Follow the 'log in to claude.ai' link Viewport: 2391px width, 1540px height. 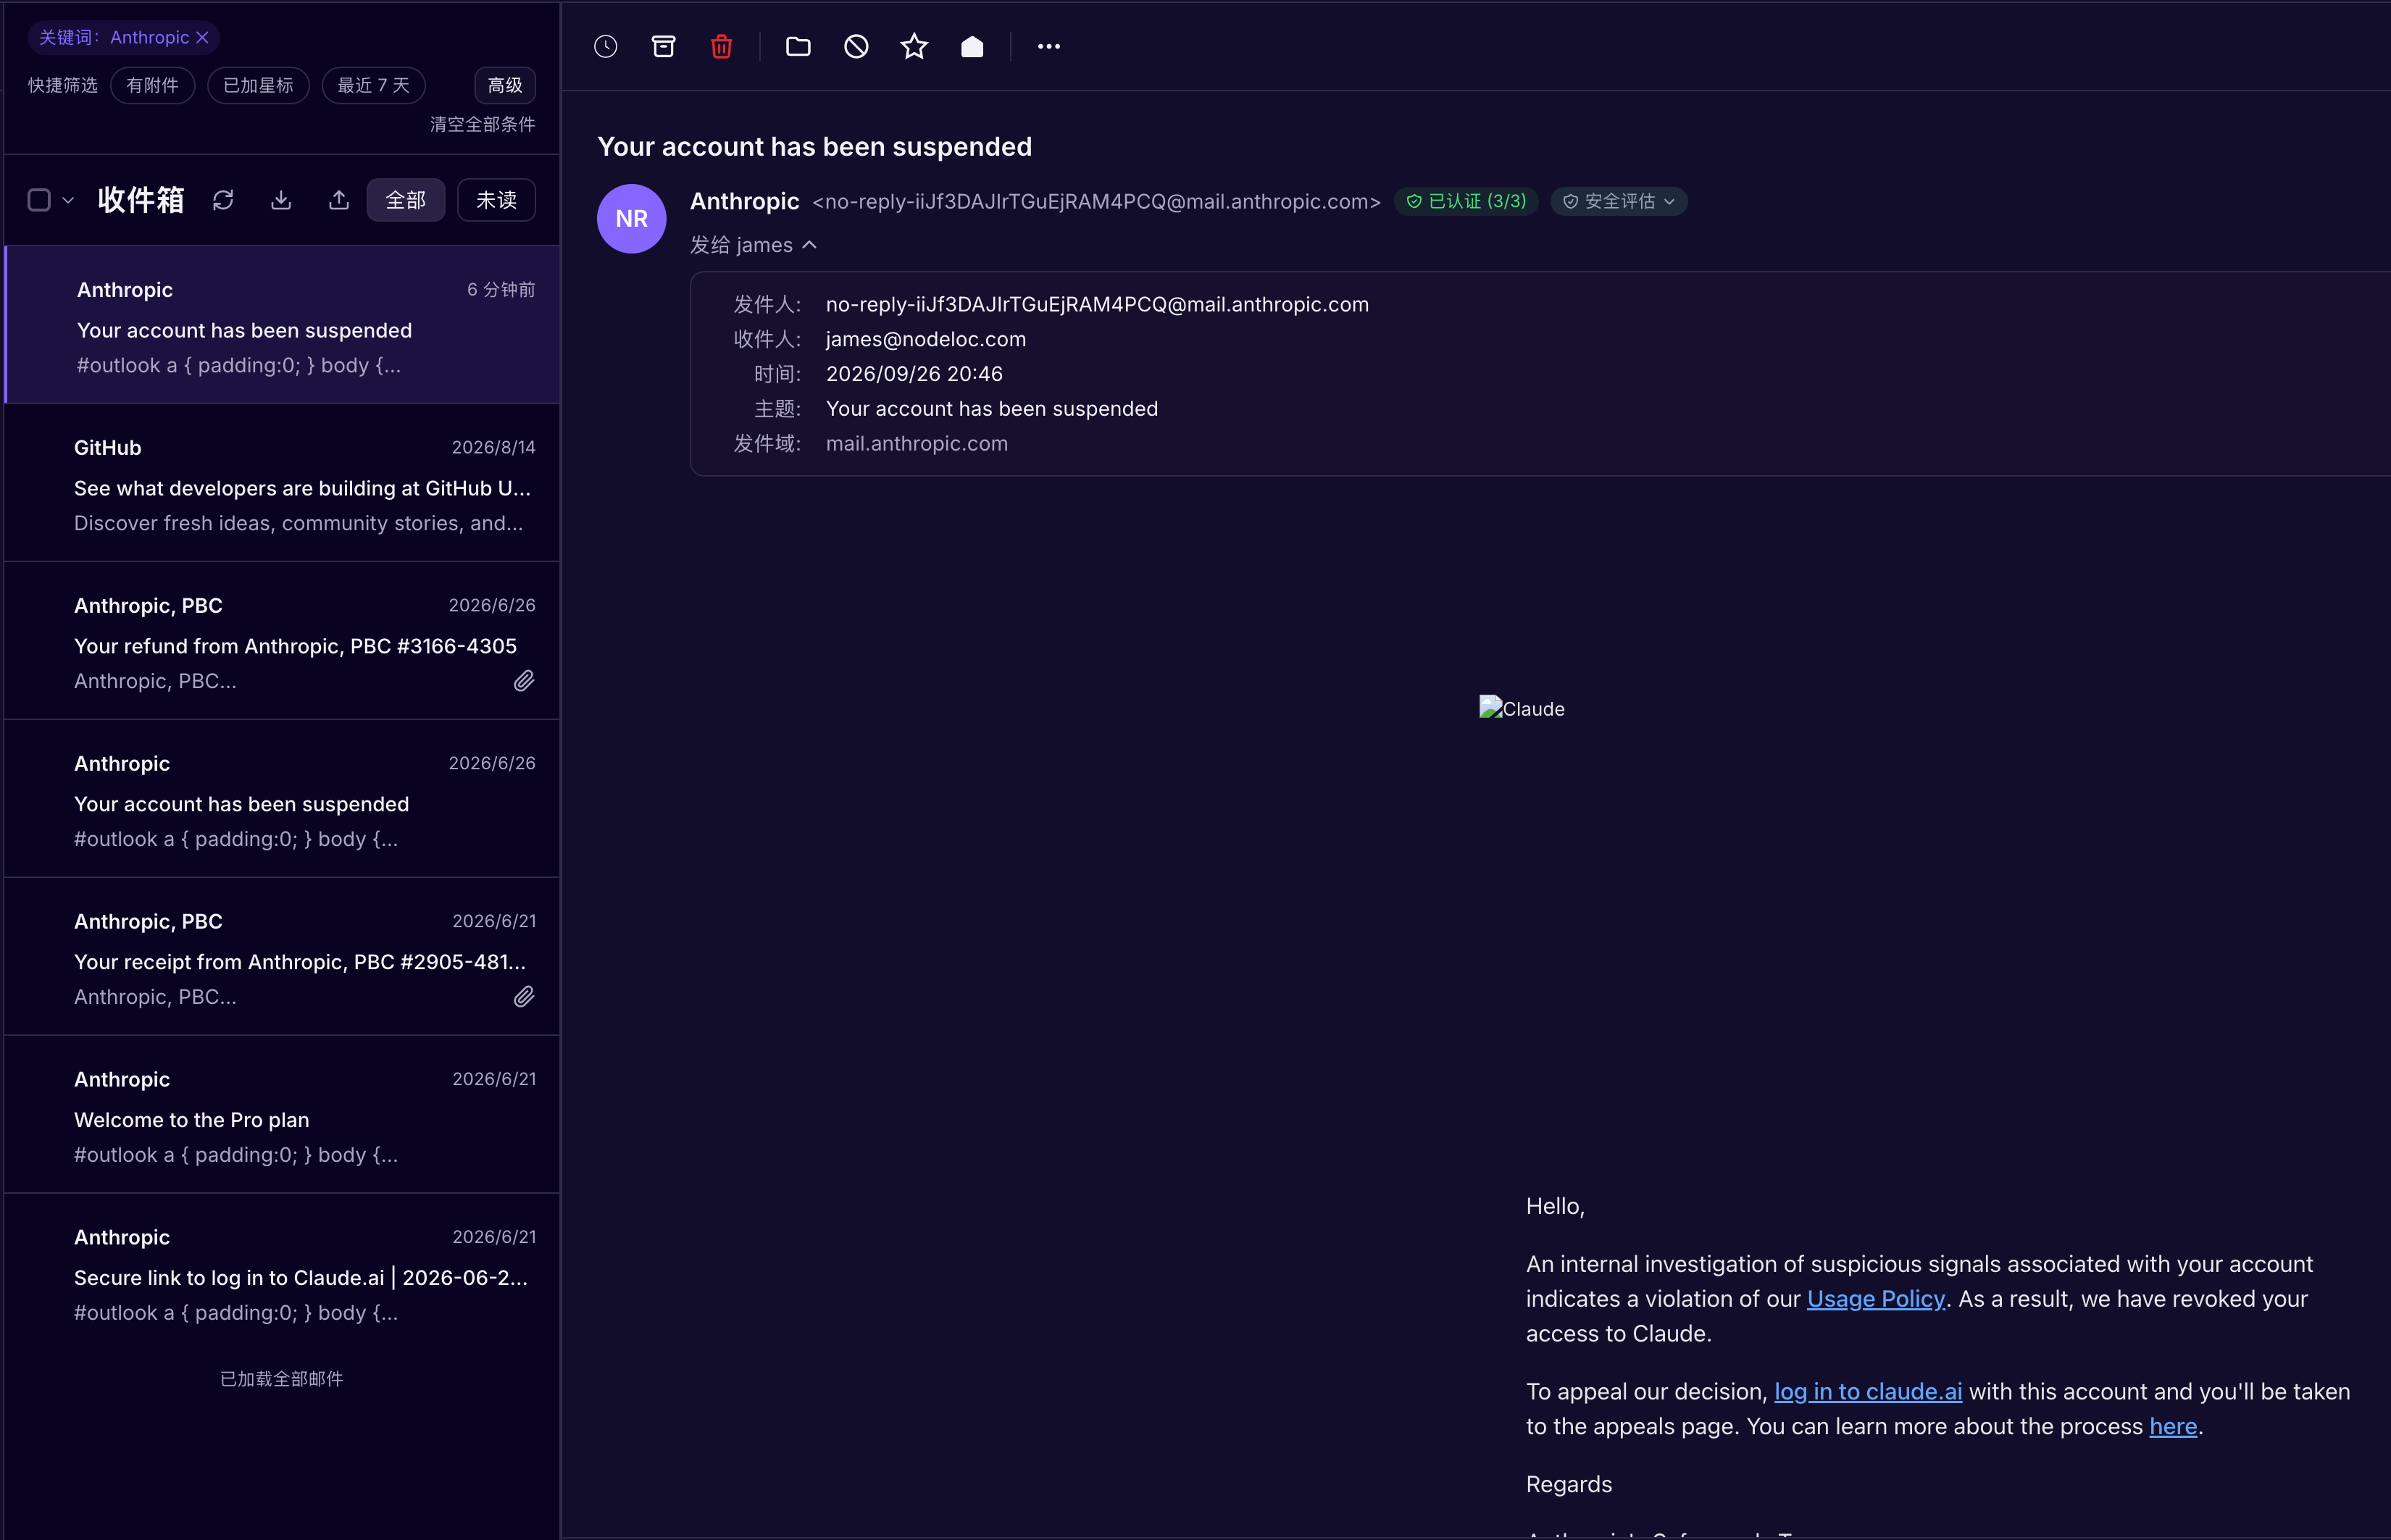(1867, 1392)
